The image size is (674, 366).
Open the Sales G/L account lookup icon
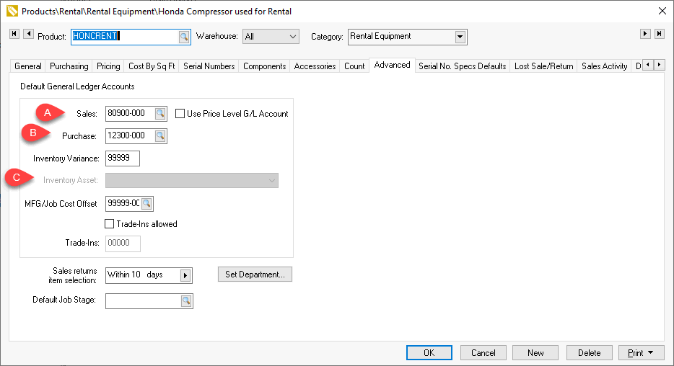point(160,114)
